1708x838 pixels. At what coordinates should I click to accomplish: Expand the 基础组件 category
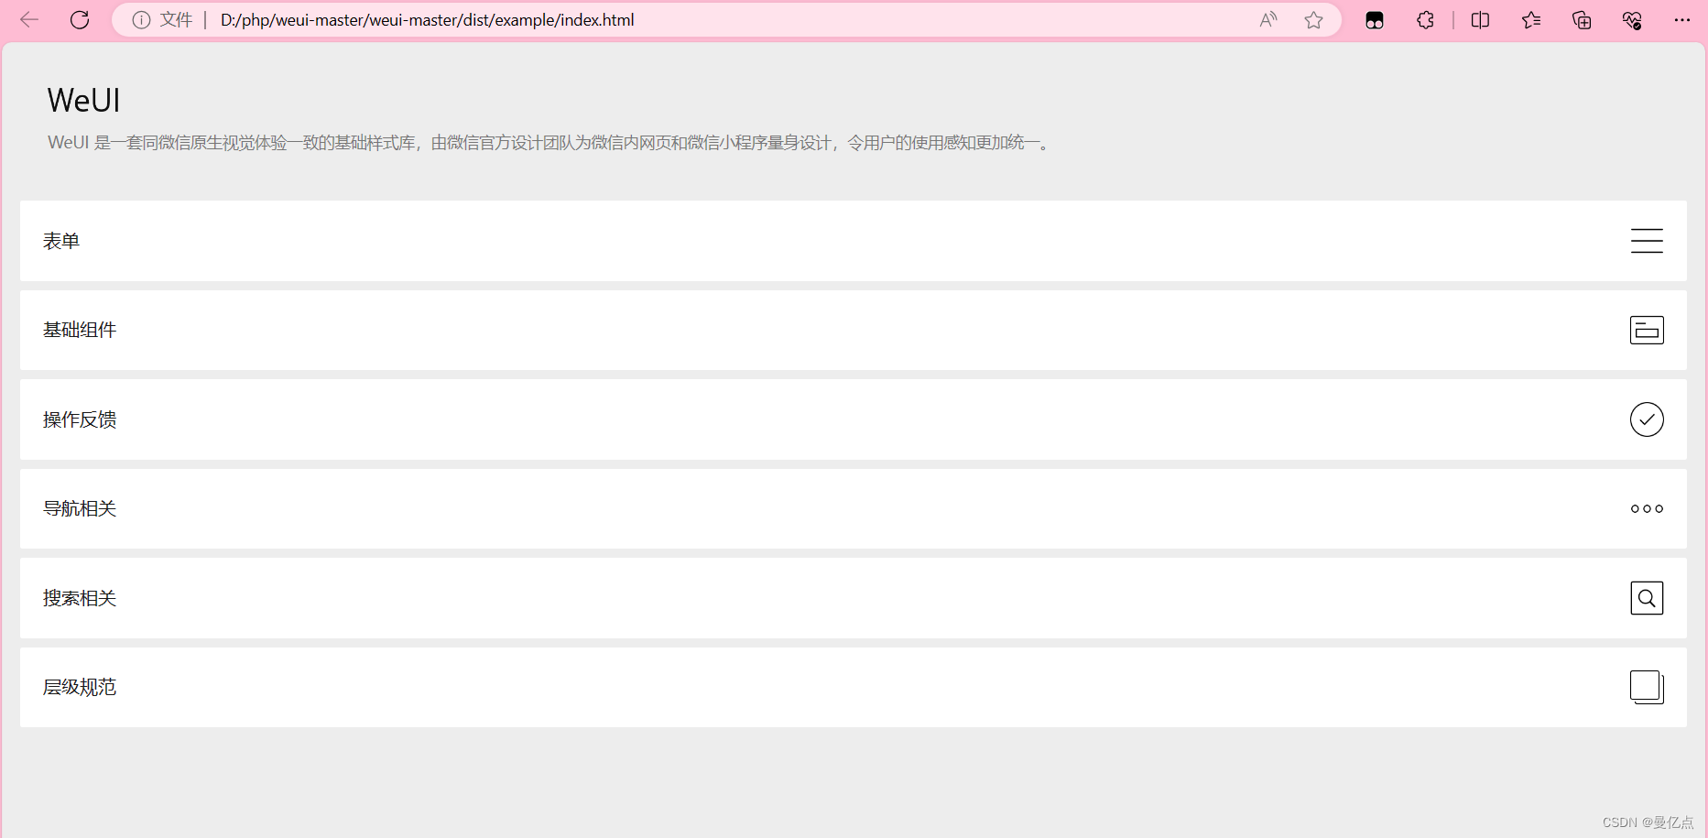pos(854,330)
